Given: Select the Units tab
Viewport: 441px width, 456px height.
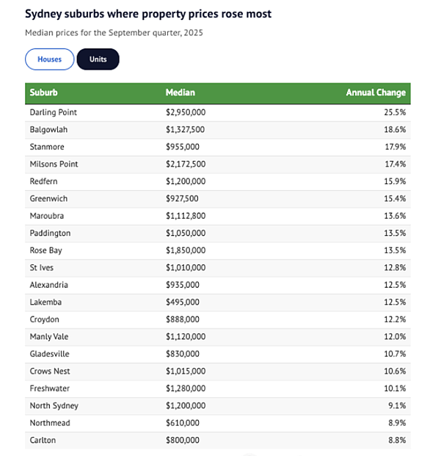Looking at the screenshot, I should click(x=98, y=59).
